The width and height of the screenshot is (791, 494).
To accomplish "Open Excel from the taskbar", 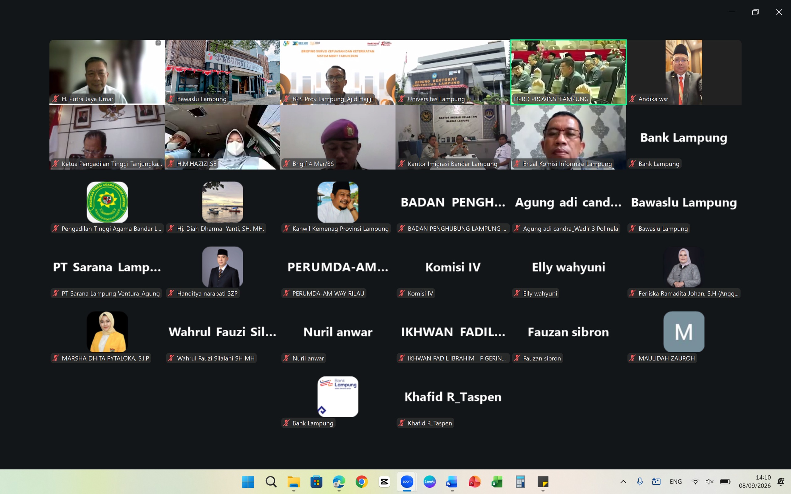I will click(497, 482).
